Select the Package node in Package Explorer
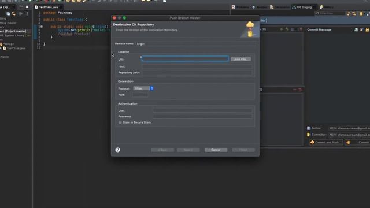 (x=7, y=44)
